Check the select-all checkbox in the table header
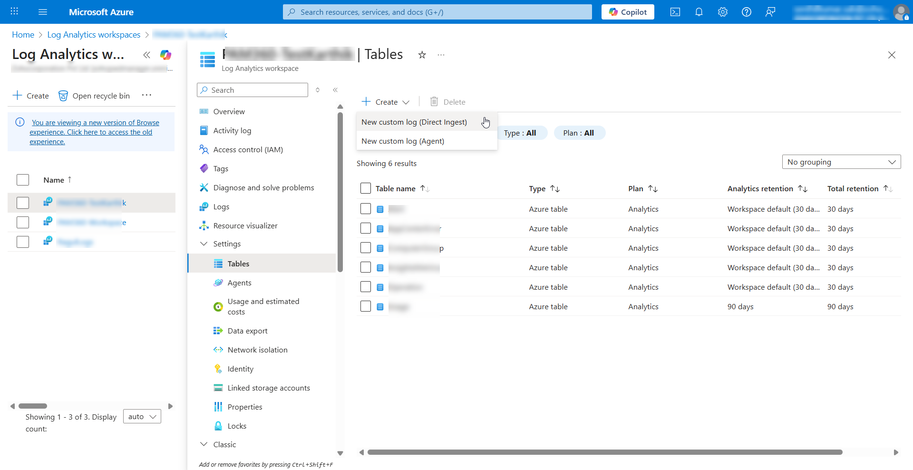 click(366, 188)
